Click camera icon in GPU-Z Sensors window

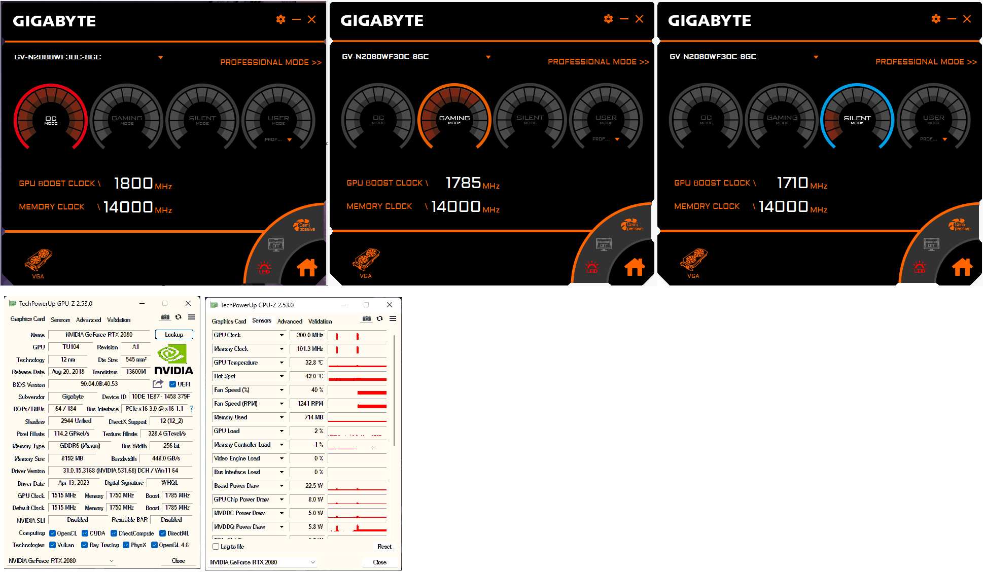pos(367,319)
